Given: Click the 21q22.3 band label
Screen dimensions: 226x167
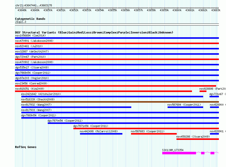Looking at the screenshot, I should click(x=21, y=22).
